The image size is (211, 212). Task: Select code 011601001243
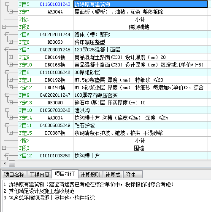click(55, 4)
